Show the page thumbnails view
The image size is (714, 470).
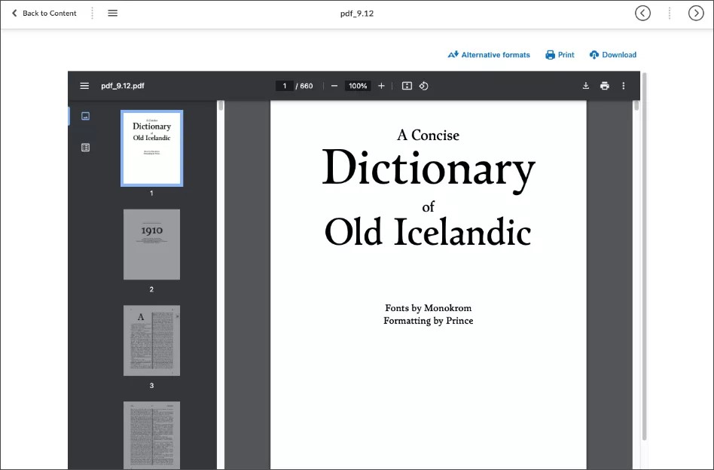[x=85, y=116]
